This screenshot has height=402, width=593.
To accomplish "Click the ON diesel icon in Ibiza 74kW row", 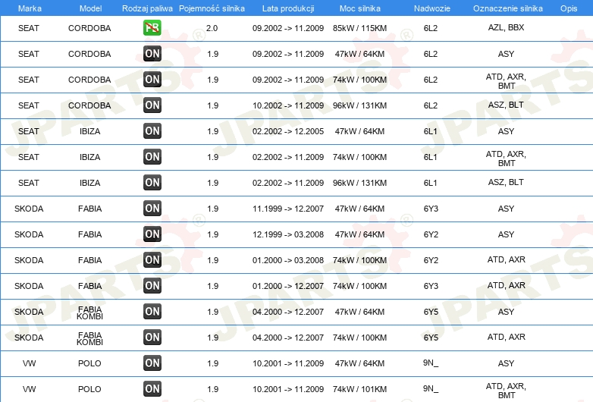I will (152, 156).
